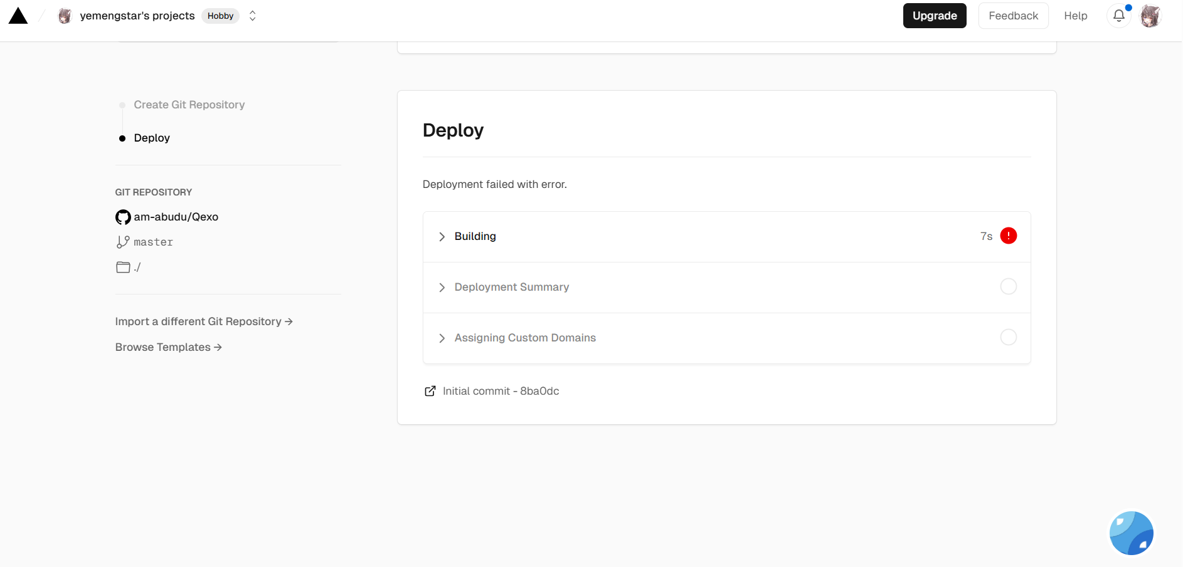Viewport: 1183px width, 567px height.
Task: Click the GitHub icon beside am-abudu/Qexo
Action: pyautogui.click(x=123, y=217)
